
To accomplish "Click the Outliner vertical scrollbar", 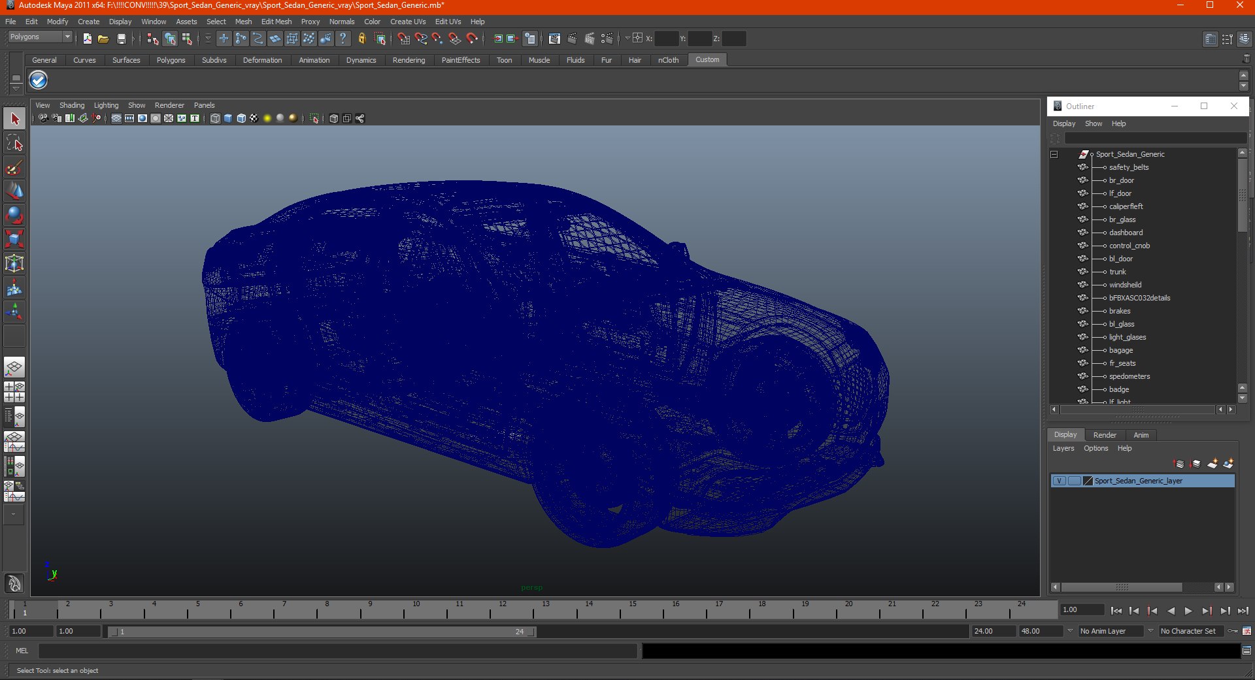I will (1243, 196).
